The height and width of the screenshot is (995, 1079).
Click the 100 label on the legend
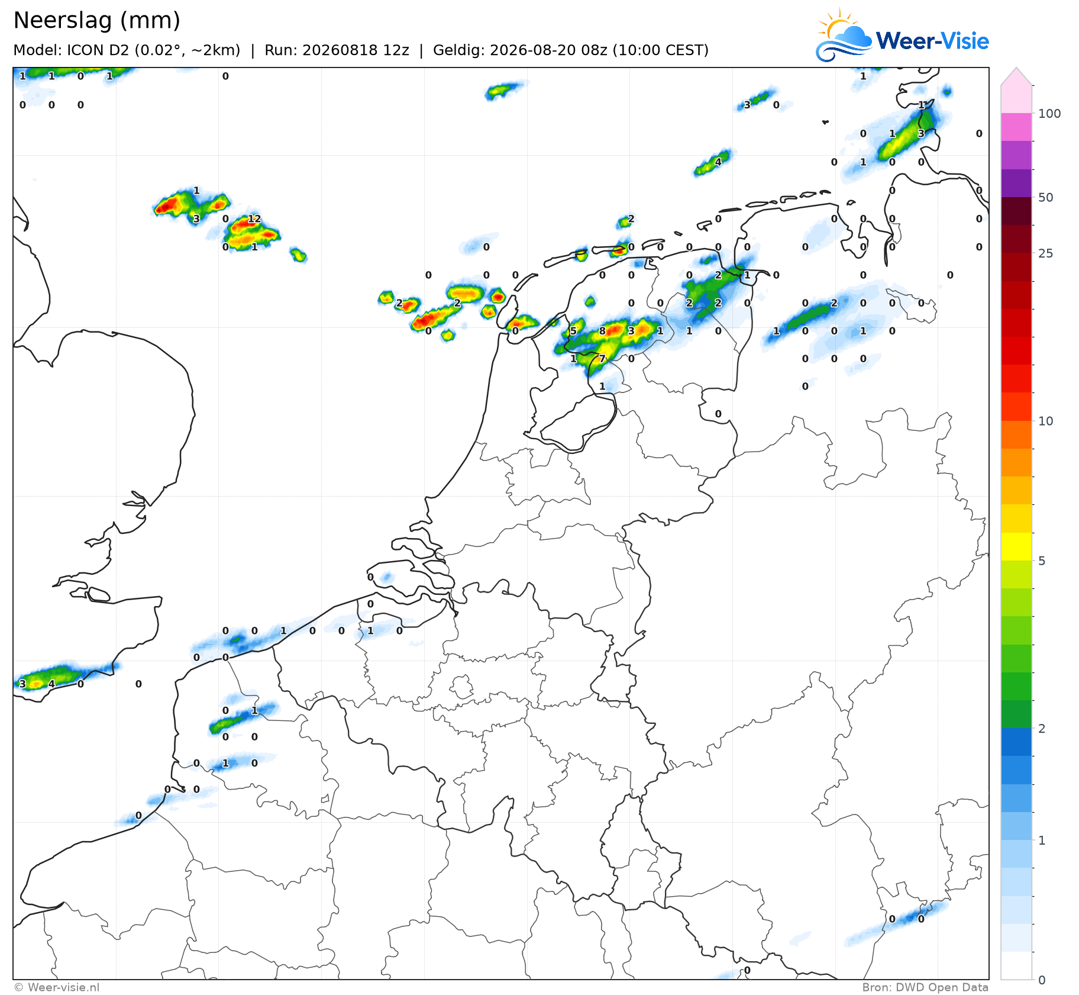(x=1049, y=114)
